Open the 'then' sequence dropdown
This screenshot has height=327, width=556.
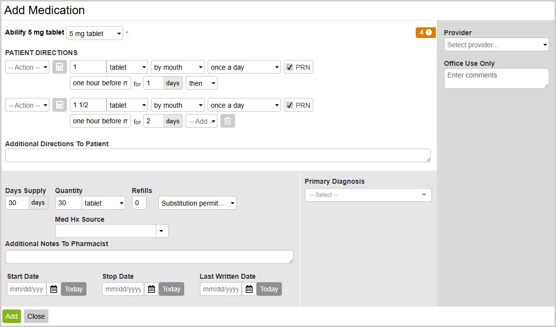(x=201, y=83)
